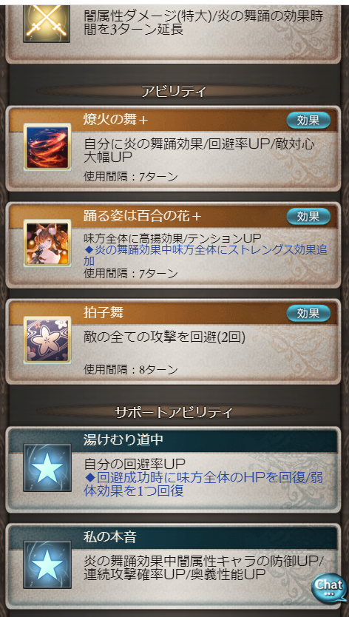This screenshot has width=349, height=617.
Task: Open the Chat bubble
Action: (329, 587)
